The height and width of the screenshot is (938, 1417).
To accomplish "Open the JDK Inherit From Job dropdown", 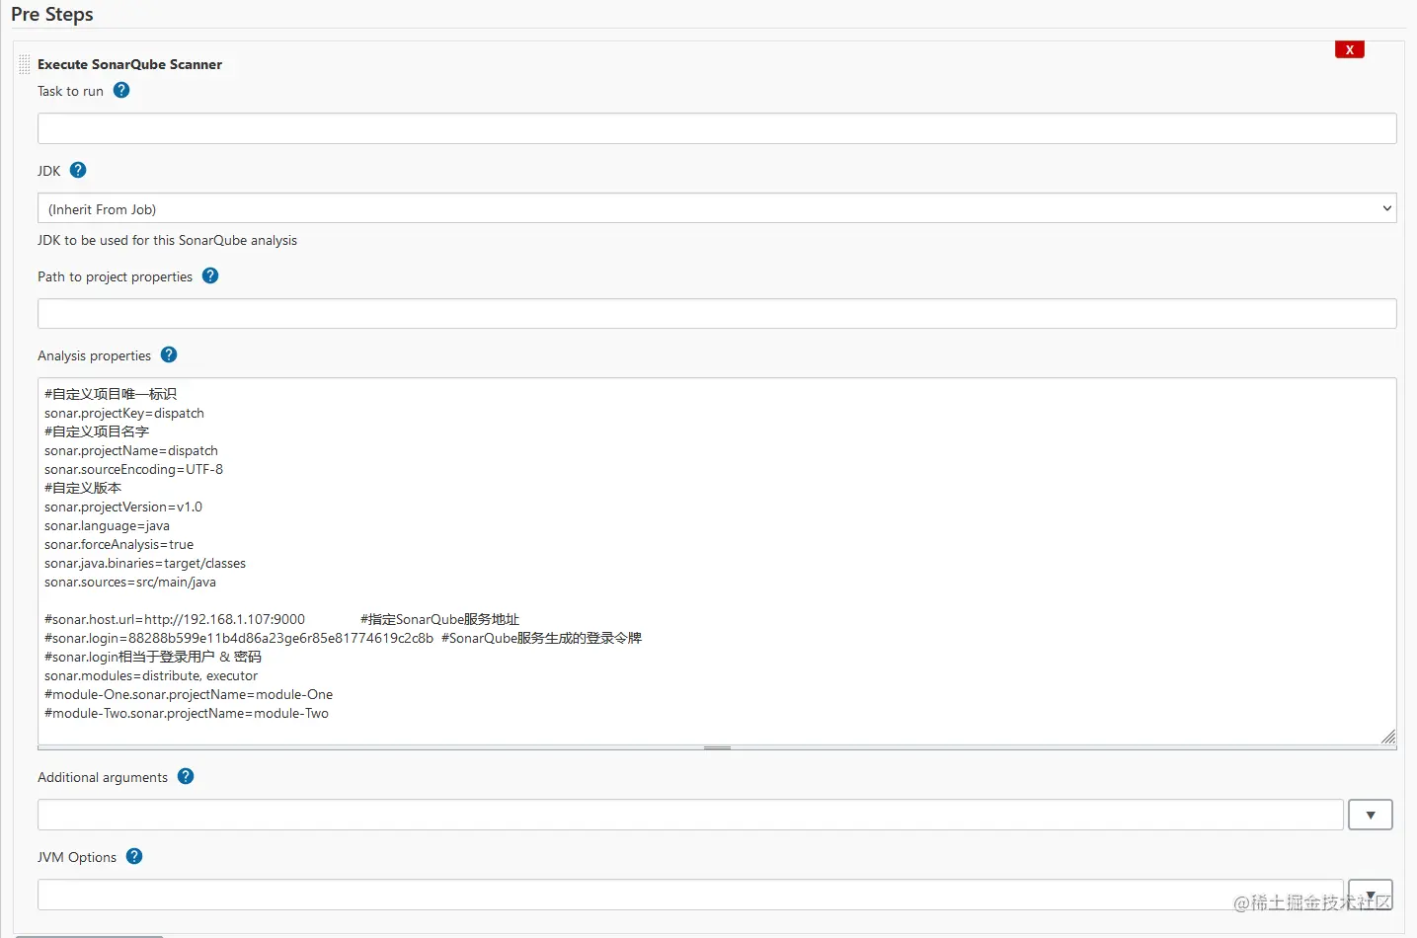I will tap(717, 208).
